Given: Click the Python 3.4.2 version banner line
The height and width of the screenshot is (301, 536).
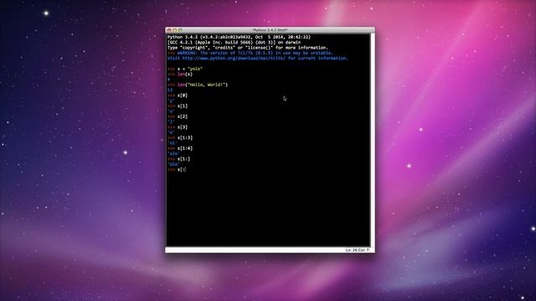Looking at the screenshot, I should pyautogui.click(x=239, y=37).
